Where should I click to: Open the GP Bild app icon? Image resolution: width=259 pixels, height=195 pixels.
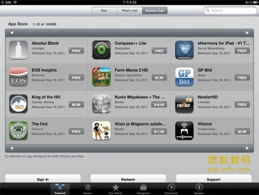tap(185, 77)
